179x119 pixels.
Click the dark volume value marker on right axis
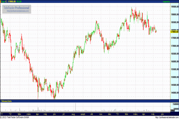click(x=172, y=111)
